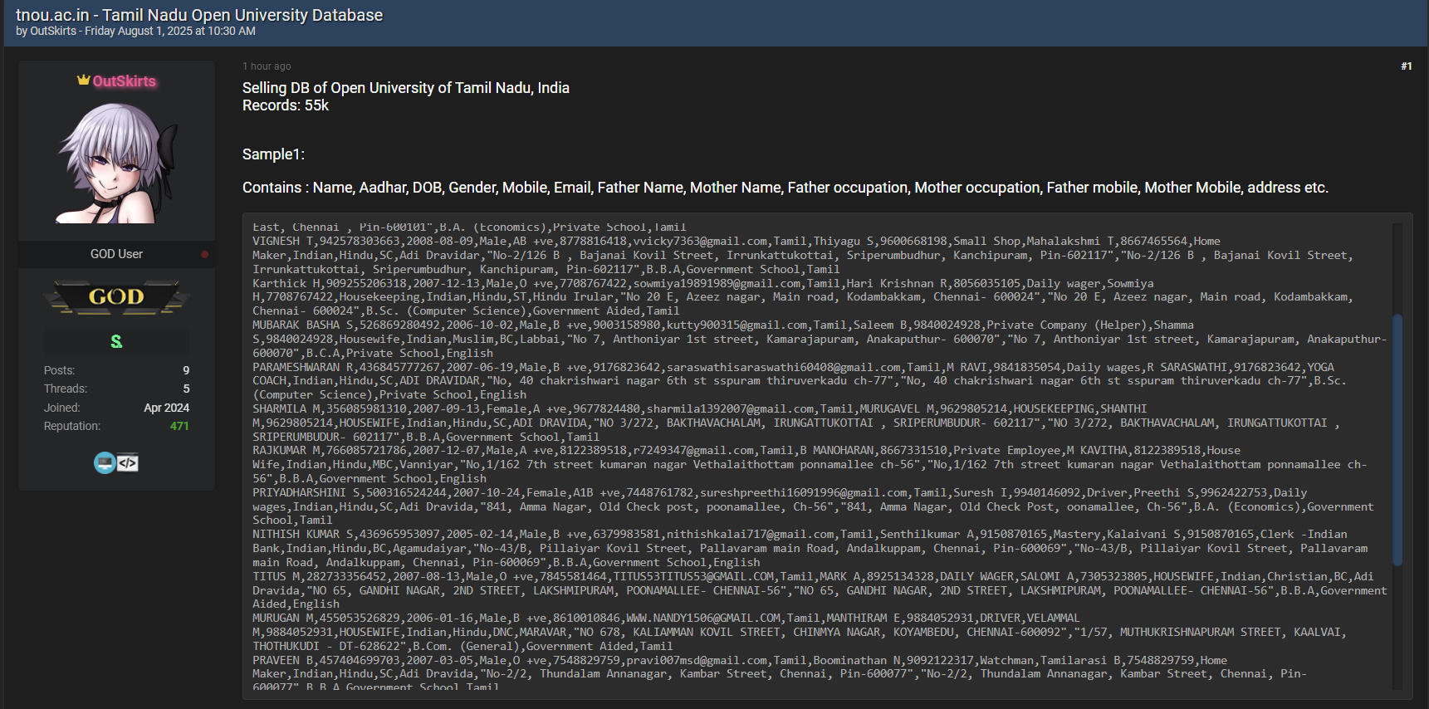Click the green S icon under the rank badge
This screenshot has height=709, width=1429.
tap(116, 341)
